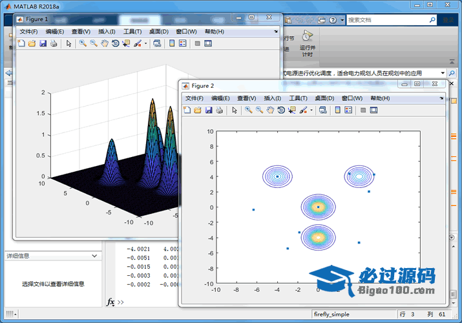Image resolution: width=462 pixels, height=323 pixels.
Task: Click New Figure icon in Figure 2 toolbar
Action: [x=187, y=110]
